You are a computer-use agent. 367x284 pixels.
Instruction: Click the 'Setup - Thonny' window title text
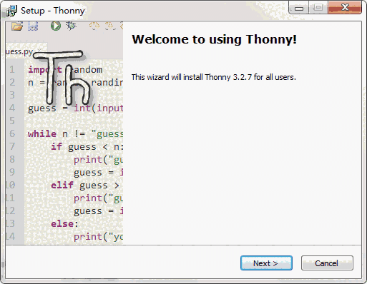53,11
